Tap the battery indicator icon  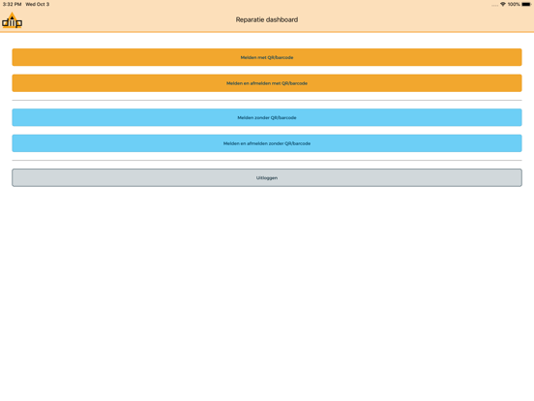tap(526, 4)
